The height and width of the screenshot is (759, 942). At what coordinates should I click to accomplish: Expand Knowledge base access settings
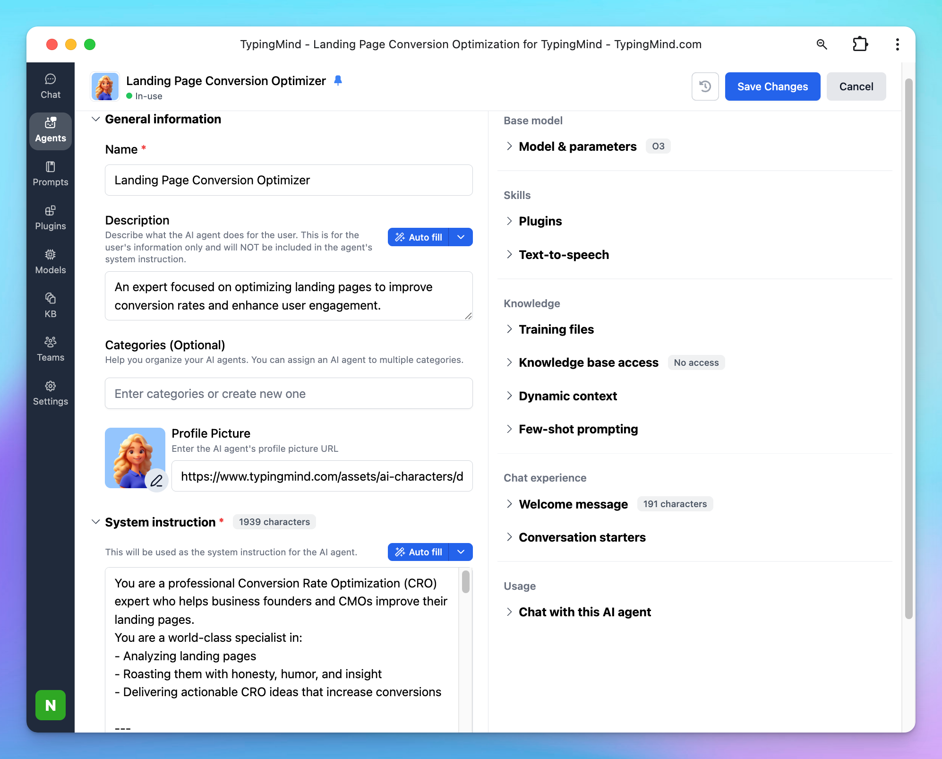[x=588, y=362]
